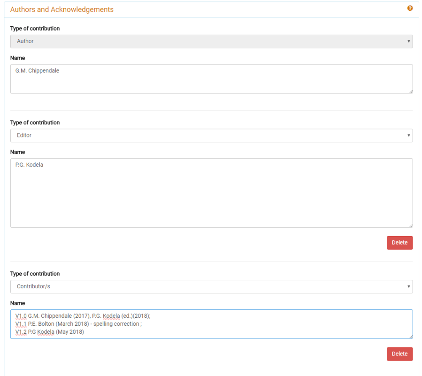Click the underlined V1.2 text in textarea

21,332
